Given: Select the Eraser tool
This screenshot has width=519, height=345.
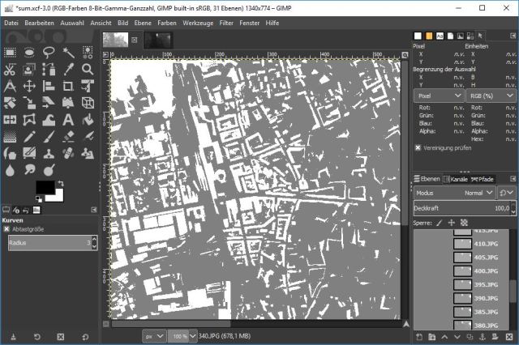Looking at the screenshot, I should click(x=68, y=137).
